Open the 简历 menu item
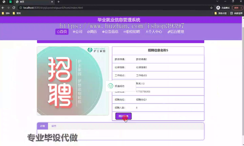Screen dimensions: 244x146 click(92, 32)
